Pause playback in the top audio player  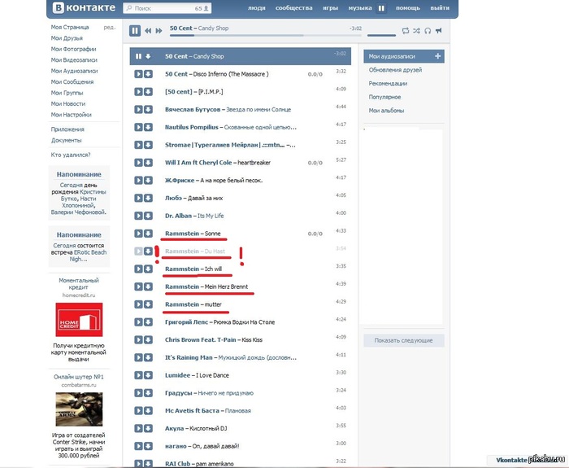[x=135, y=31]
